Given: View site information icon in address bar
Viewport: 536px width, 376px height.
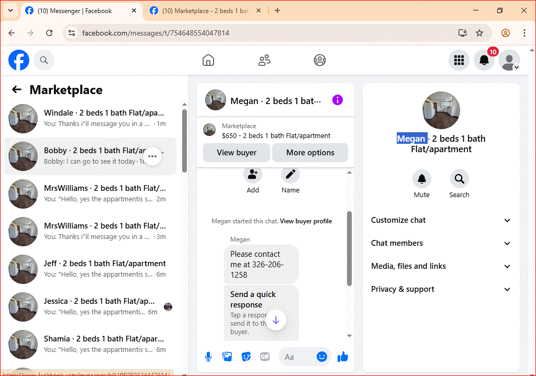Looking at the screenshot, I should 71,33.
